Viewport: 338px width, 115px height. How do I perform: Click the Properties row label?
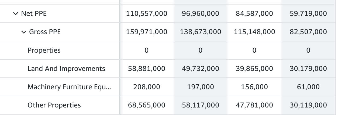(x=44, y=50)
